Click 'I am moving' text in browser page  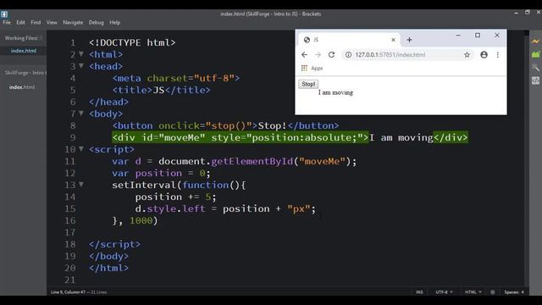tap(335, 92)
